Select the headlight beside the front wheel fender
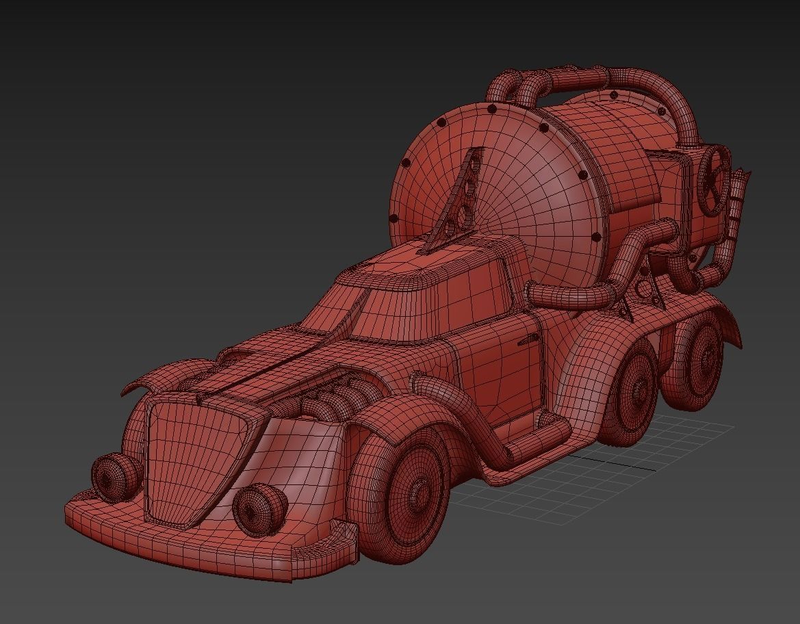 (x=260, y=510)
